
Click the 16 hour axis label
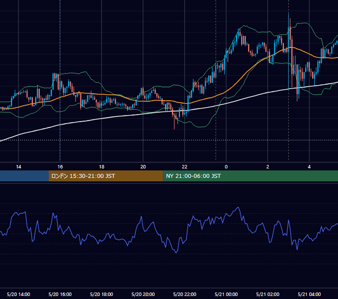point(60,167)
